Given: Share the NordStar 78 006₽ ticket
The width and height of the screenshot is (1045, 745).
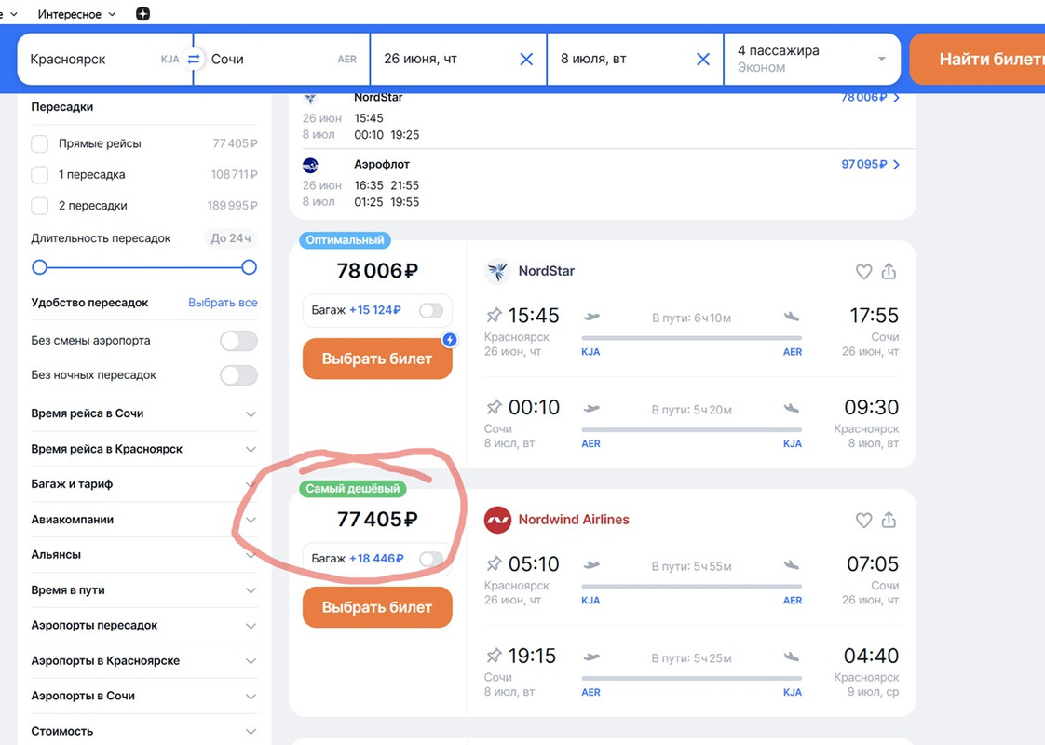Looking at the screenshot, I should click(889, 271).
